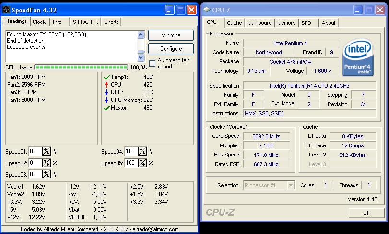Adjust Speed05 with its spinner arrows
Screen dimensions: 389x234
pyautogui.click(x=142, y=163)
